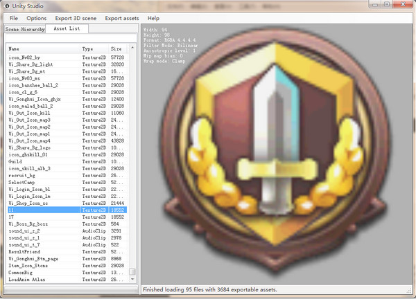Viewport: 416px width, 299px height.
Task: Select the Ui_Gonghui_Btn_page asset
Action: click(67, 258)
